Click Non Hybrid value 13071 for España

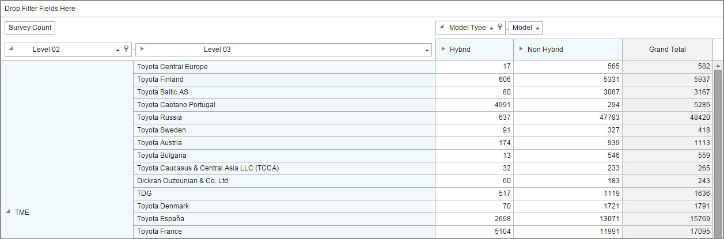568,219
